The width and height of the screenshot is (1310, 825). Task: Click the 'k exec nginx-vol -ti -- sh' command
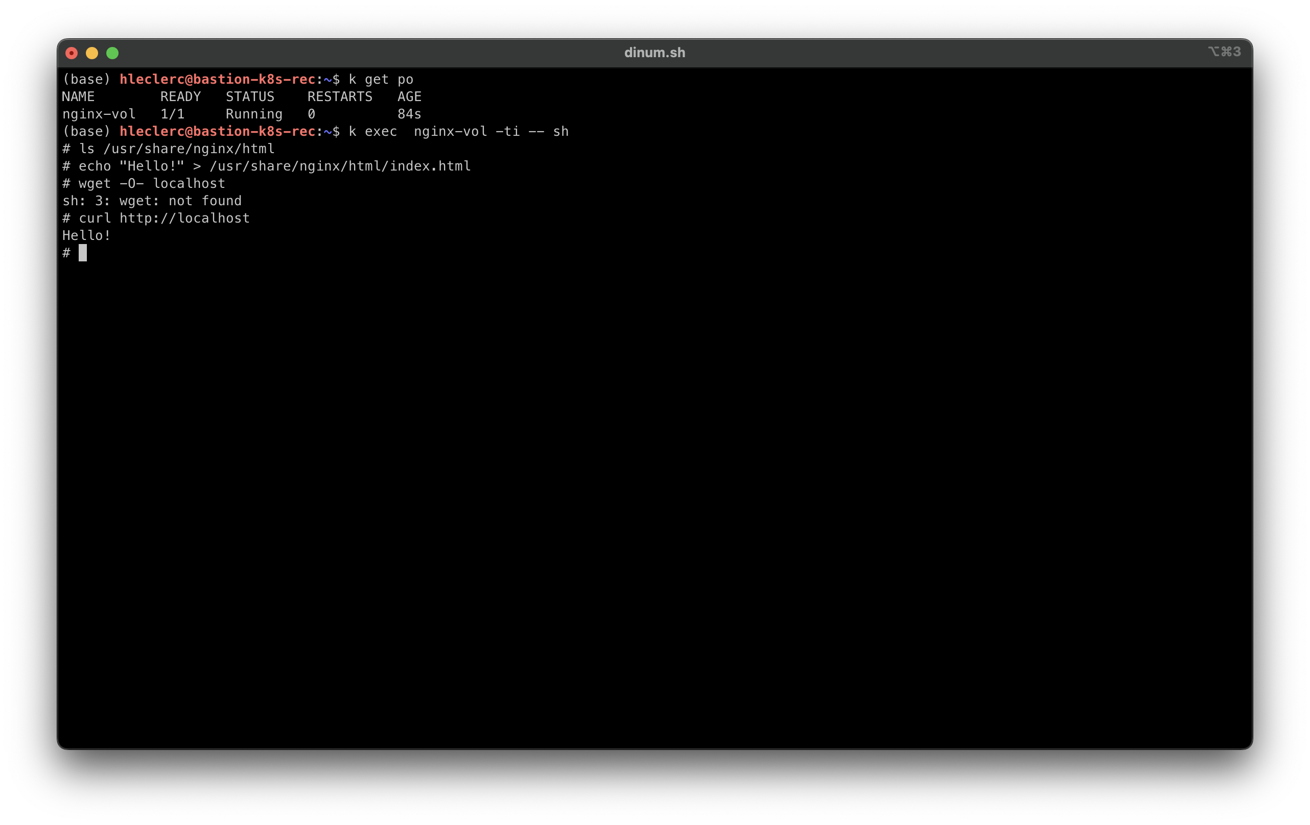(x=458, y=131)
